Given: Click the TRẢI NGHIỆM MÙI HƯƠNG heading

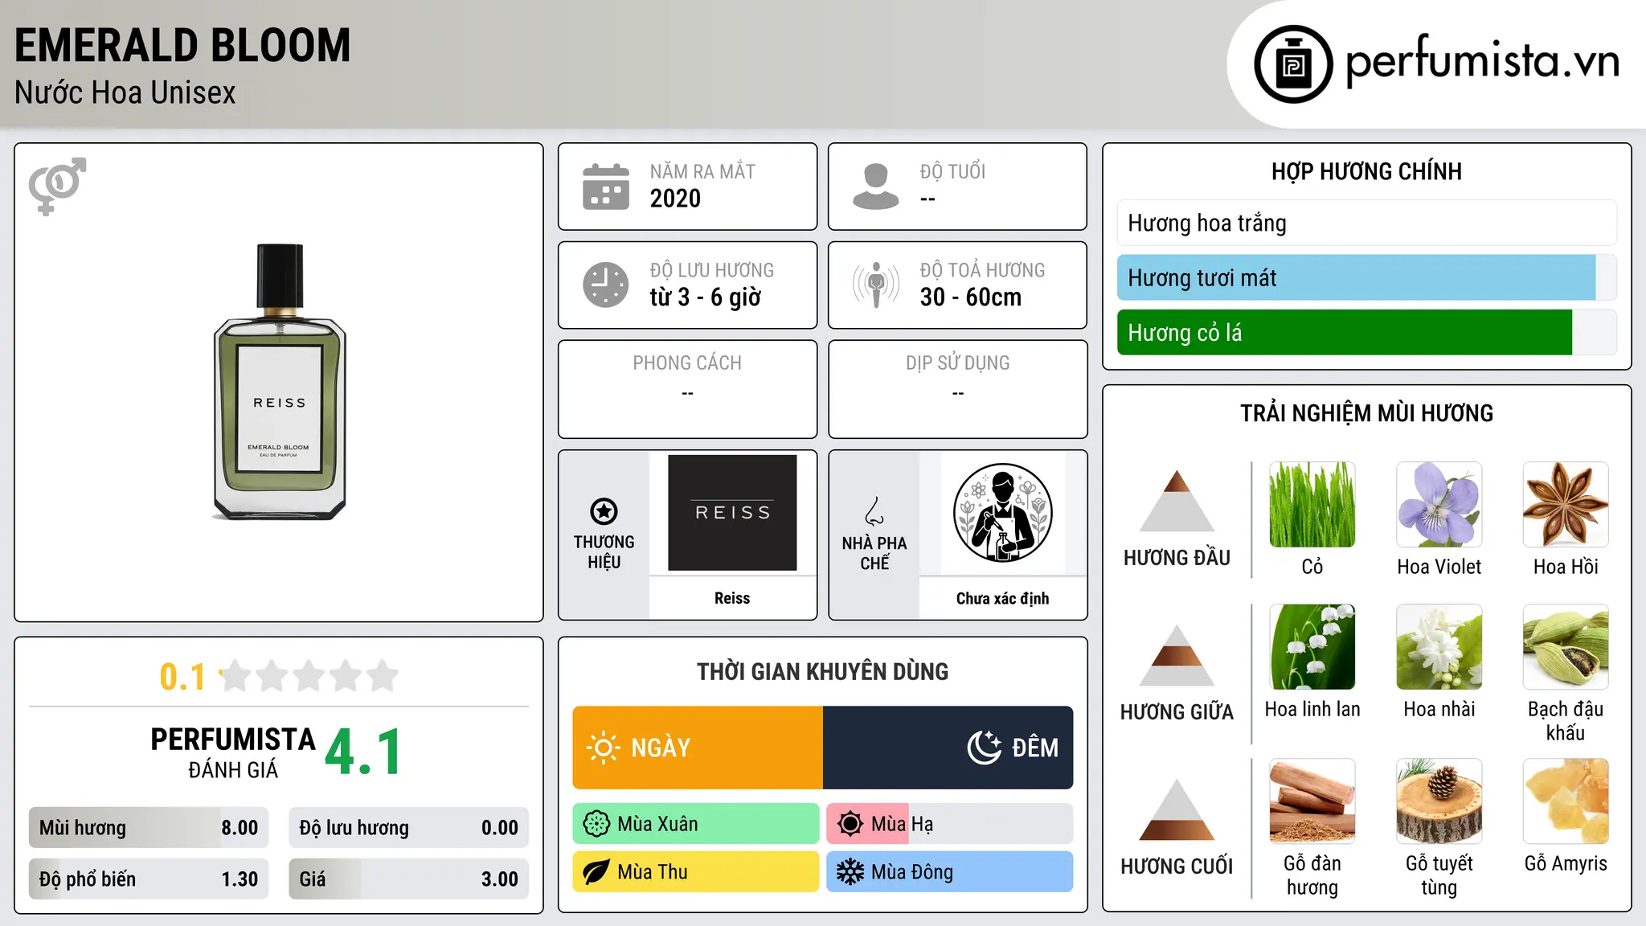Looking at the screenshot, I should 1366,413.
